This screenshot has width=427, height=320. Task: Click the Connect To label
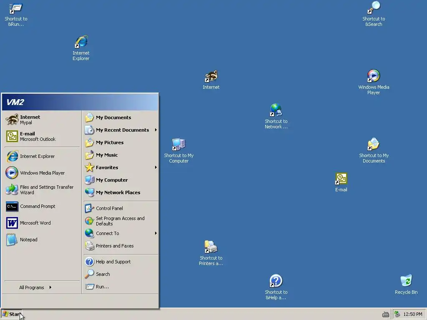(107, 233)
